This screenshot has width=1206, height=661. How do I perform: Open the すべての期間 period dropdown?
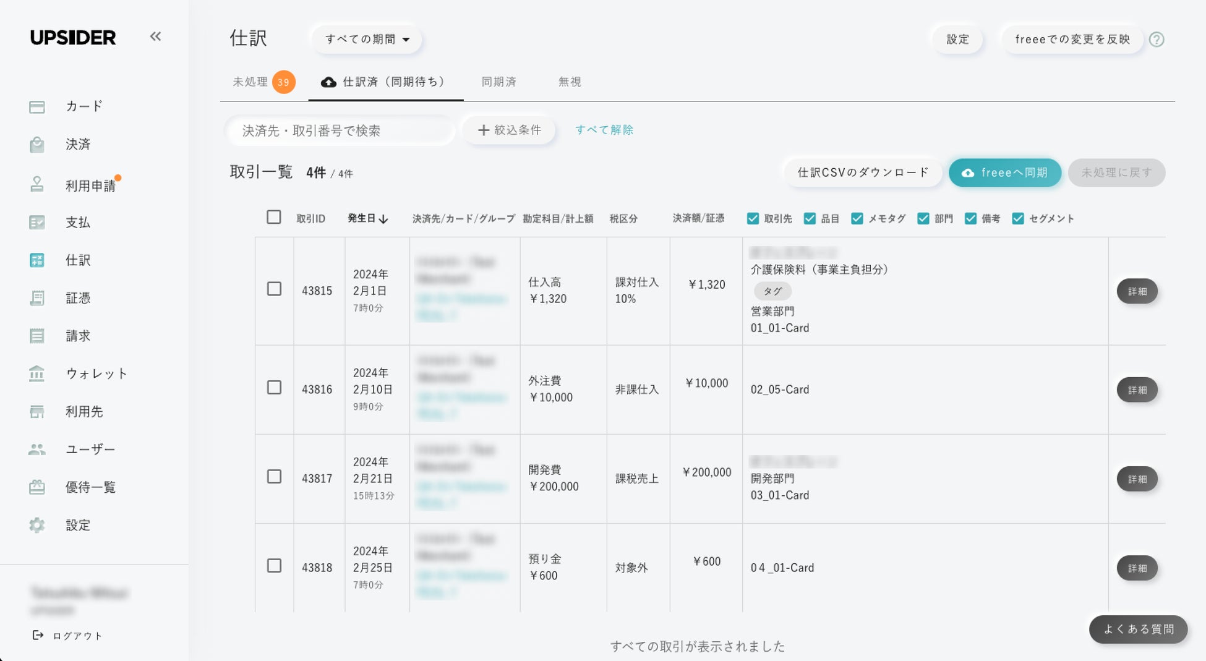click(x=367, y=40)
